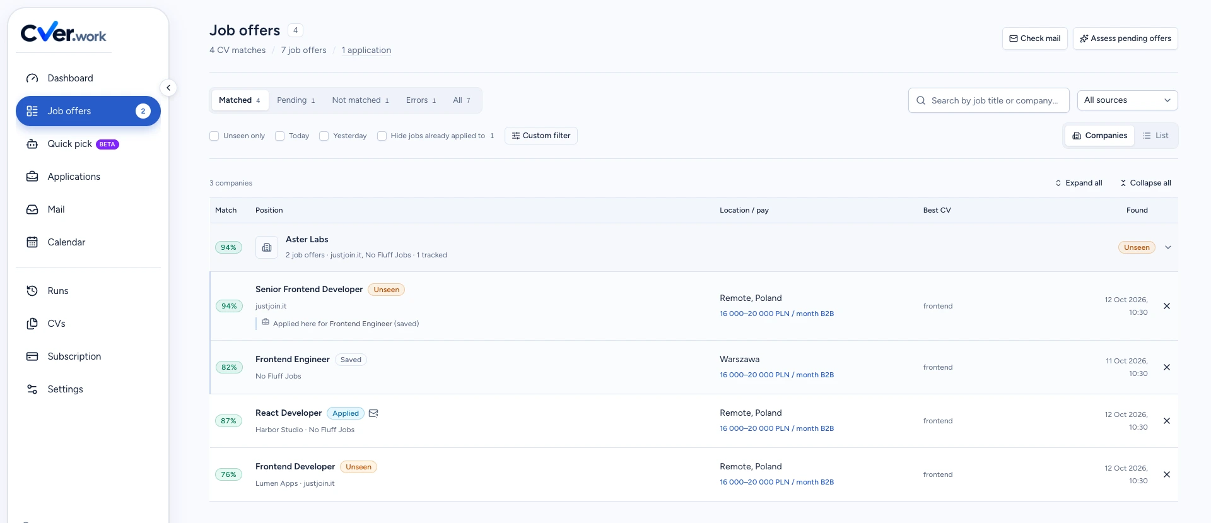Switch to Companies view

(1100, 136)
